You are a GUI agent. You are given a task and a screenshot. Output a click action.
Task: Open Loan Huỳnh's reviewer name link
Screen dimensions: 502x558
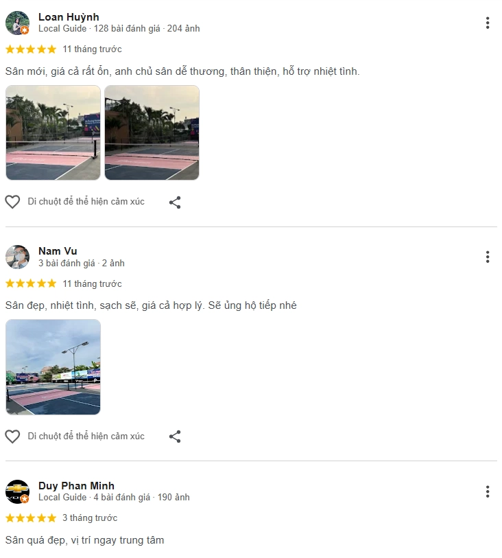[69, 17]
